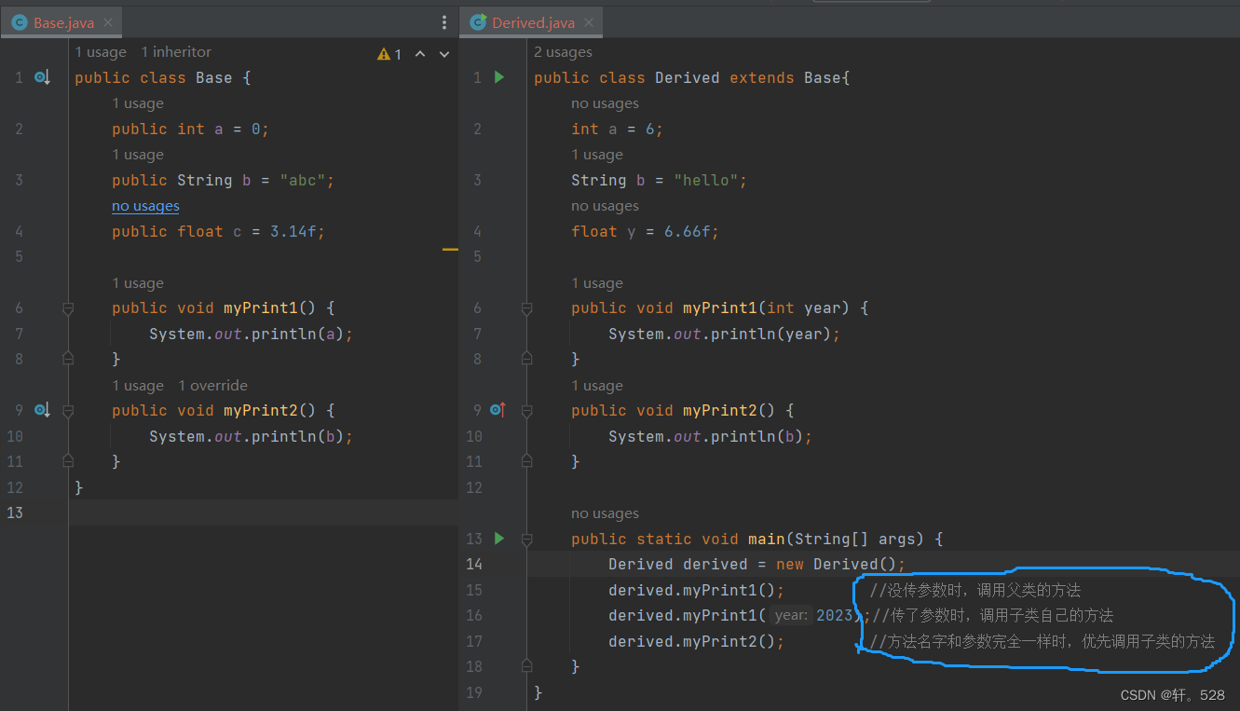Click value 3.14f in Base.java
The height and width of the screenshot is (711, 1240).
[294, 232]
